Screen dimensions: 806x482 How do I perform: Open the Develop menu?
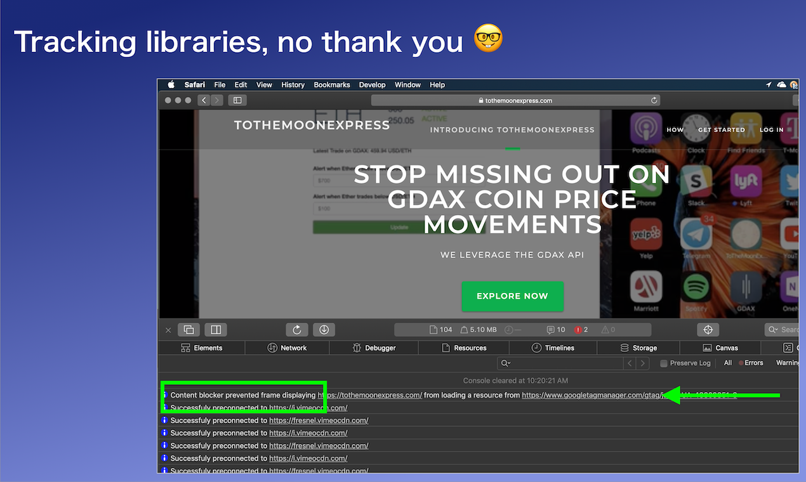(x=372, y=85)
